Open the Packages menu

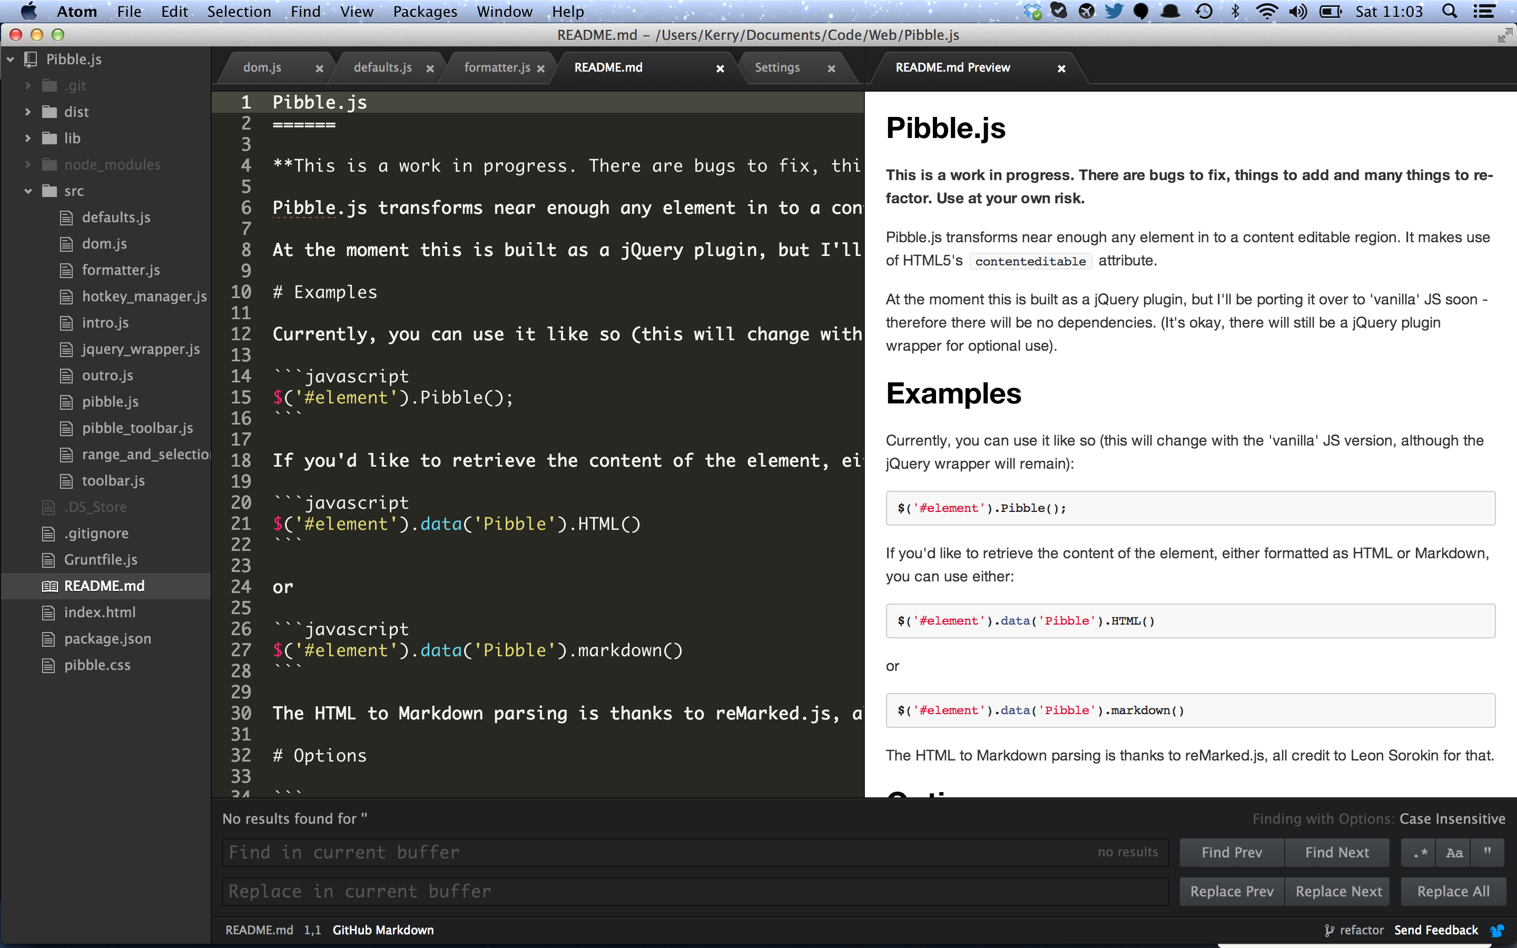pyautogui.click(x=425, y=11)
